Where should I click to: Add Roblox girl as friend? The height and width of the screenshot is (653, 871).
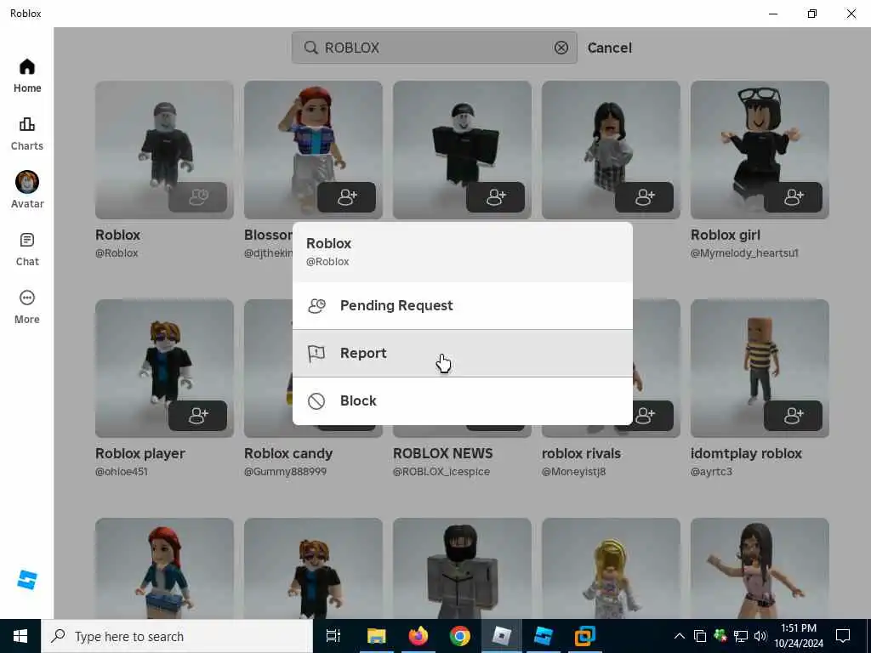794,196
